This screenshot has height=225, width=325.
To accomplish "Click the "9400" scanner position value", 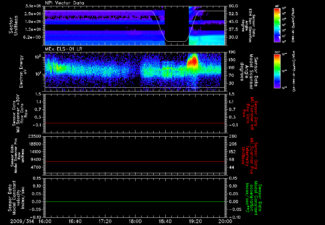I will coord(36,160).
